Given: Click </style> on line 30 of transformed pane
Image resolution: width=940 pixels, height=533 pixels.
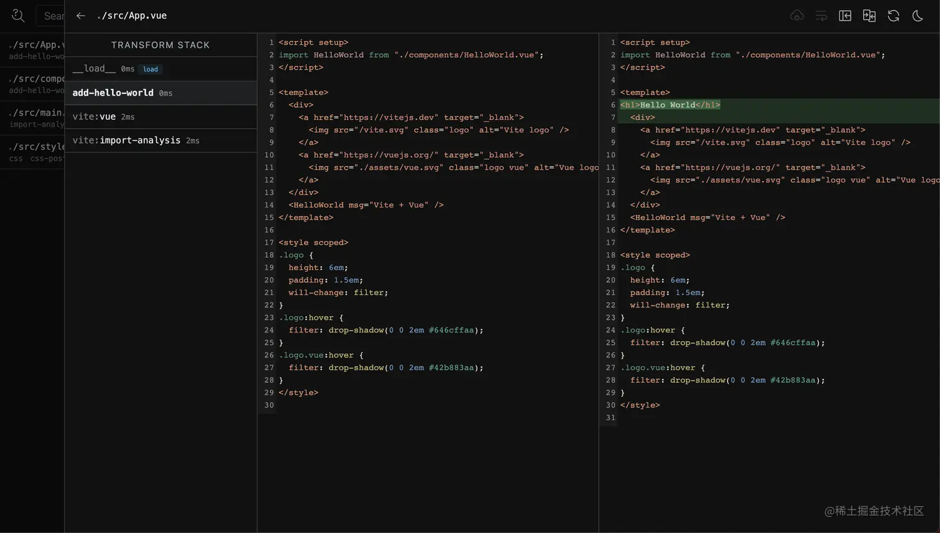Looking at the screenshot, I should pyautogui.click(x=640, y=405).
